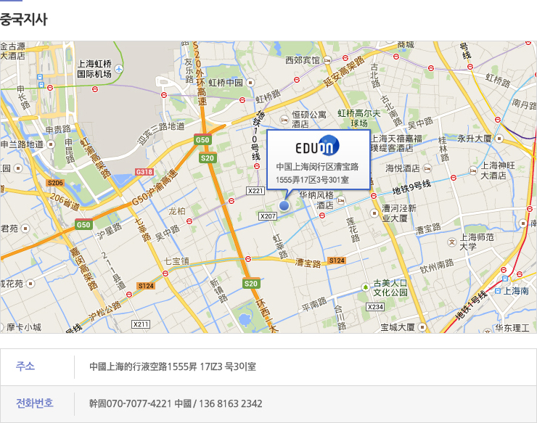Click the S20 shield near 新镇路
This screenshot has height=423, width=537.
click(x=250, y=283)
